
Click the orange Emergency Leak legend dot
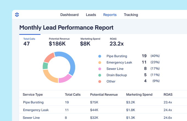(100, 63)
